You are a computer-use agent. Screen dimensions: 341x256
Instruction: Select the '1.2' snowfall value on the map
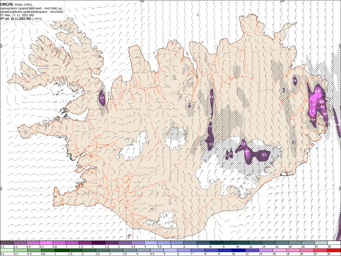pos(312,111)
